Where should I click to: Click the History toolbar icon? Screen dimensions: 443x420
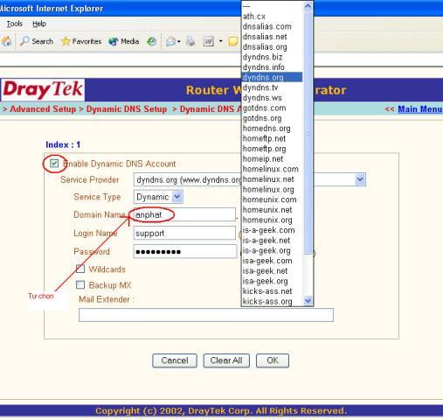151,42
